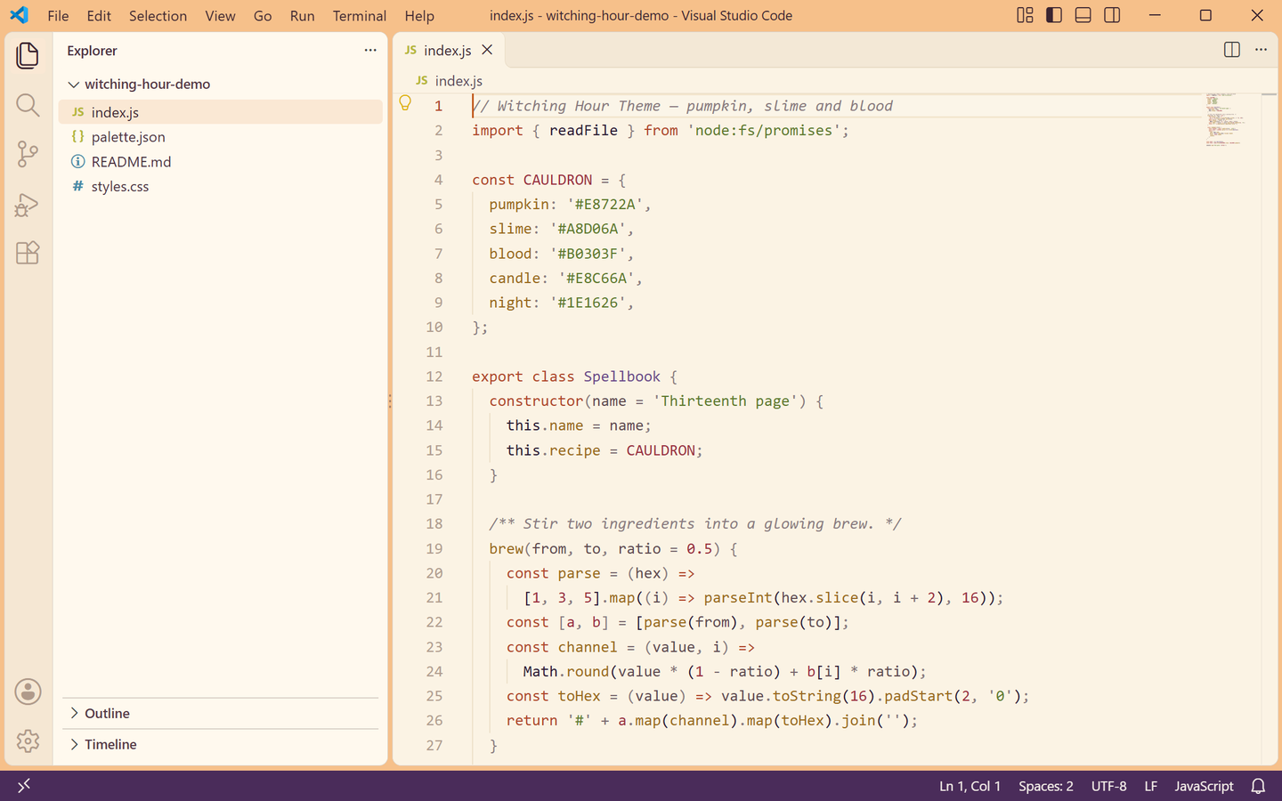Select the index.js editor tab
The width and height of the screenshot is (1282, 801).
click(x=450, y=50)
